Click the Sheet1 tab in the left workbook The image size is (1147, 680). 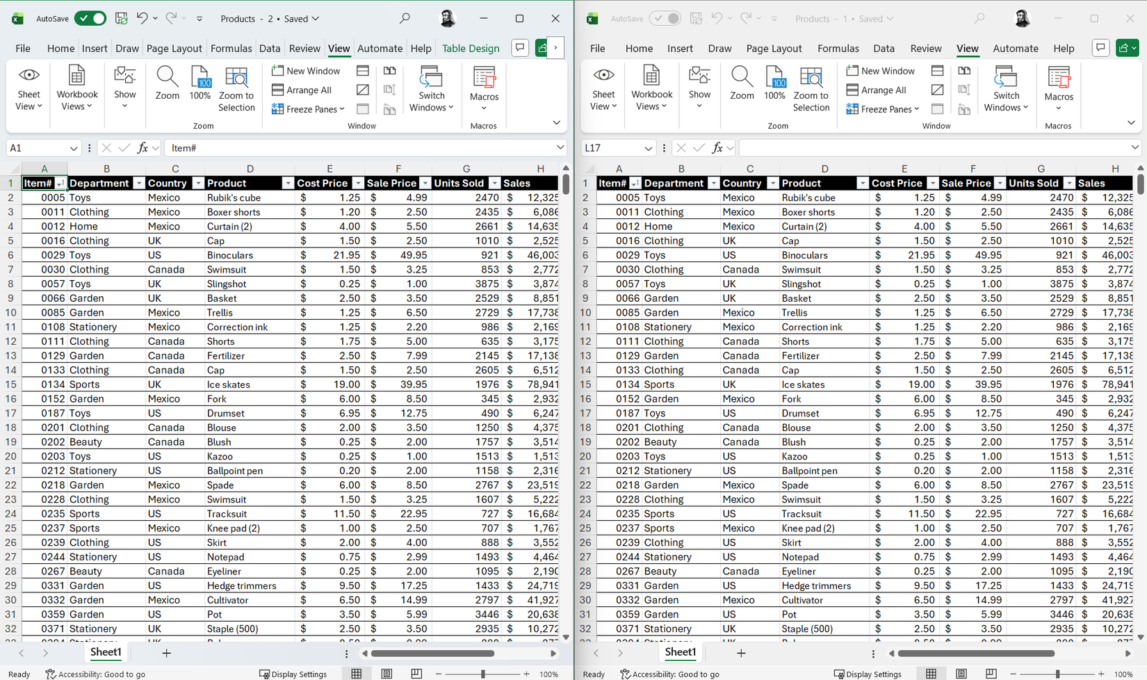pos(105,652)
